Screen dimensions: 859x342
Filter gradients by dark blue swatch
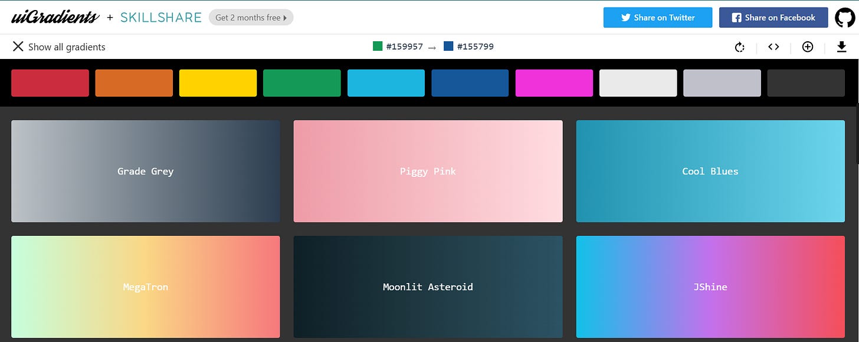click(x=470, y=83)
